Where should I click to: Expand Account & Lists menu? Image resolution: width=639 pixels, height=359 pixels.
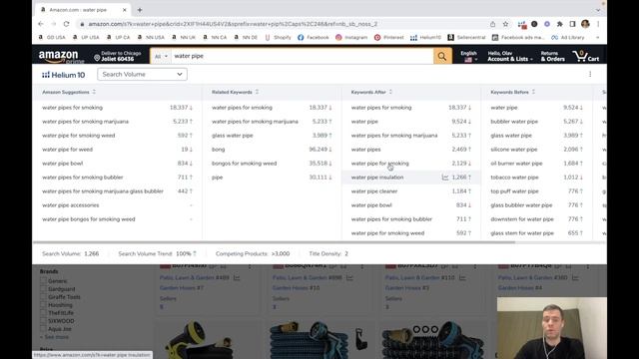(510, 56)
